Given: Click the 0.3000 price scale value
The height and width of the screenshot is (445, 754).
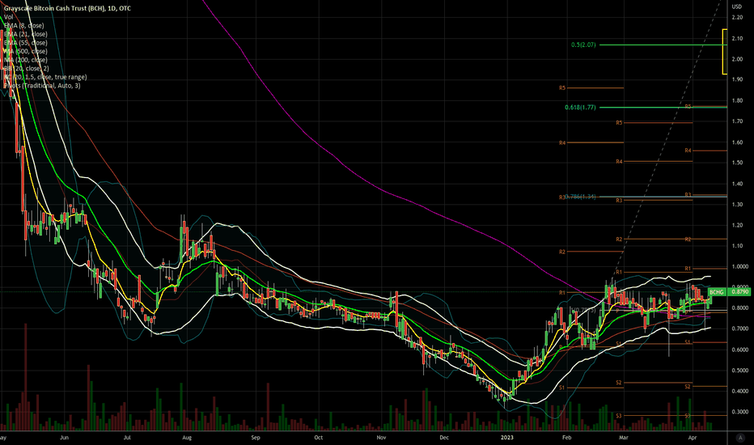Looking at the screenshot, I should 739,412.
